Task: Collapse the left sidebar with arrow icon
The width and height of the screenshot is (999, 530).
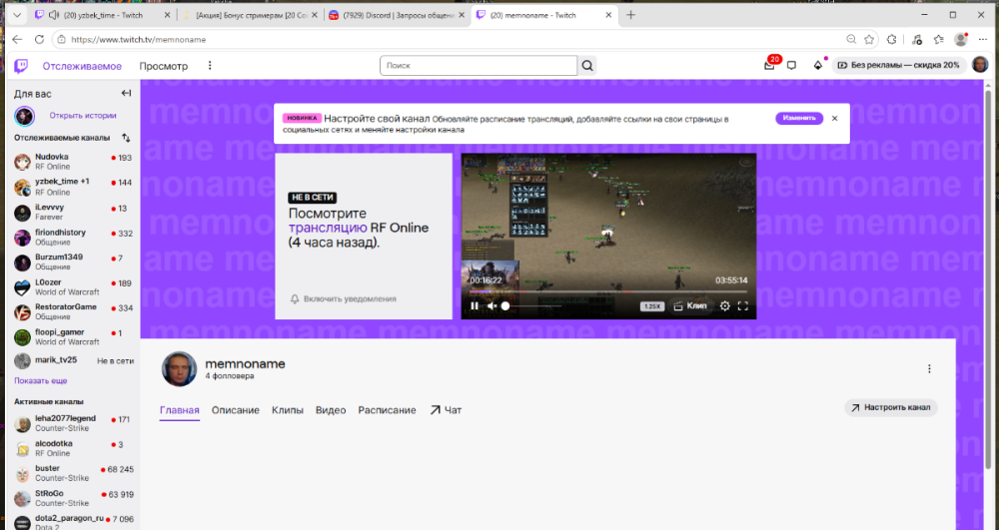Action: pyautogui.click(x=126, y=94)
